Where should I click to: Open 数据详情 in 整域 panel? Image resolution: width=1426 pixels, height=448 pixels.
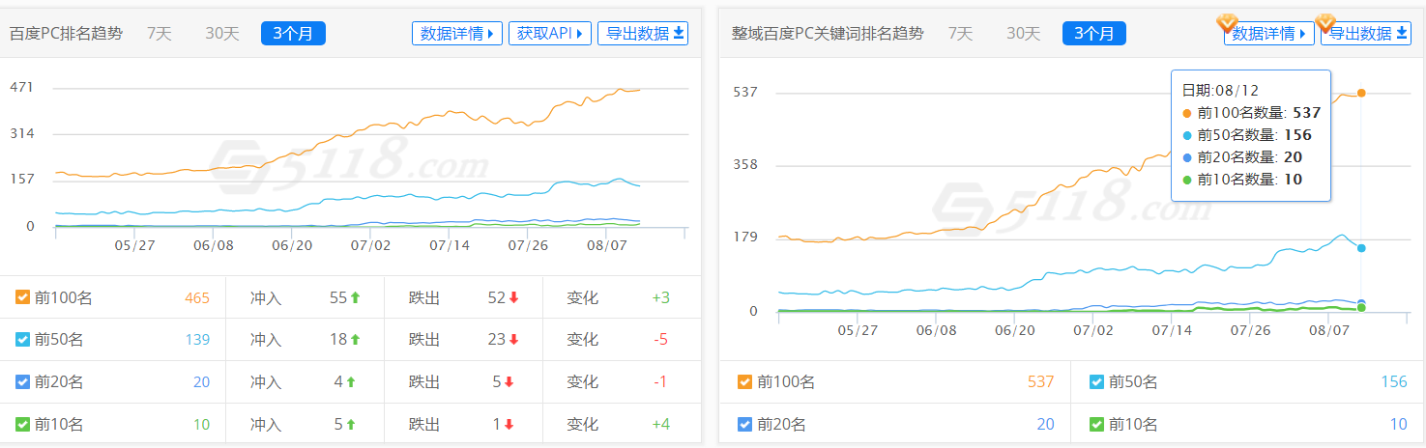[1268, 34]
